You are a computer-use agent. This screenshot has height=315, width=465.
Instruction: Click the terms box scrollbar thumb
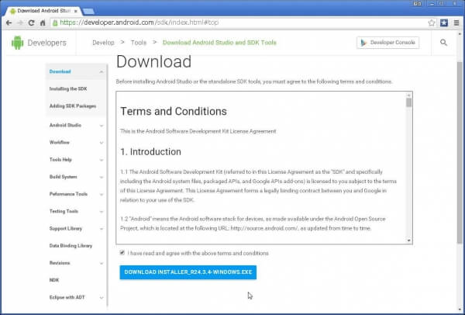click(409, 102)
